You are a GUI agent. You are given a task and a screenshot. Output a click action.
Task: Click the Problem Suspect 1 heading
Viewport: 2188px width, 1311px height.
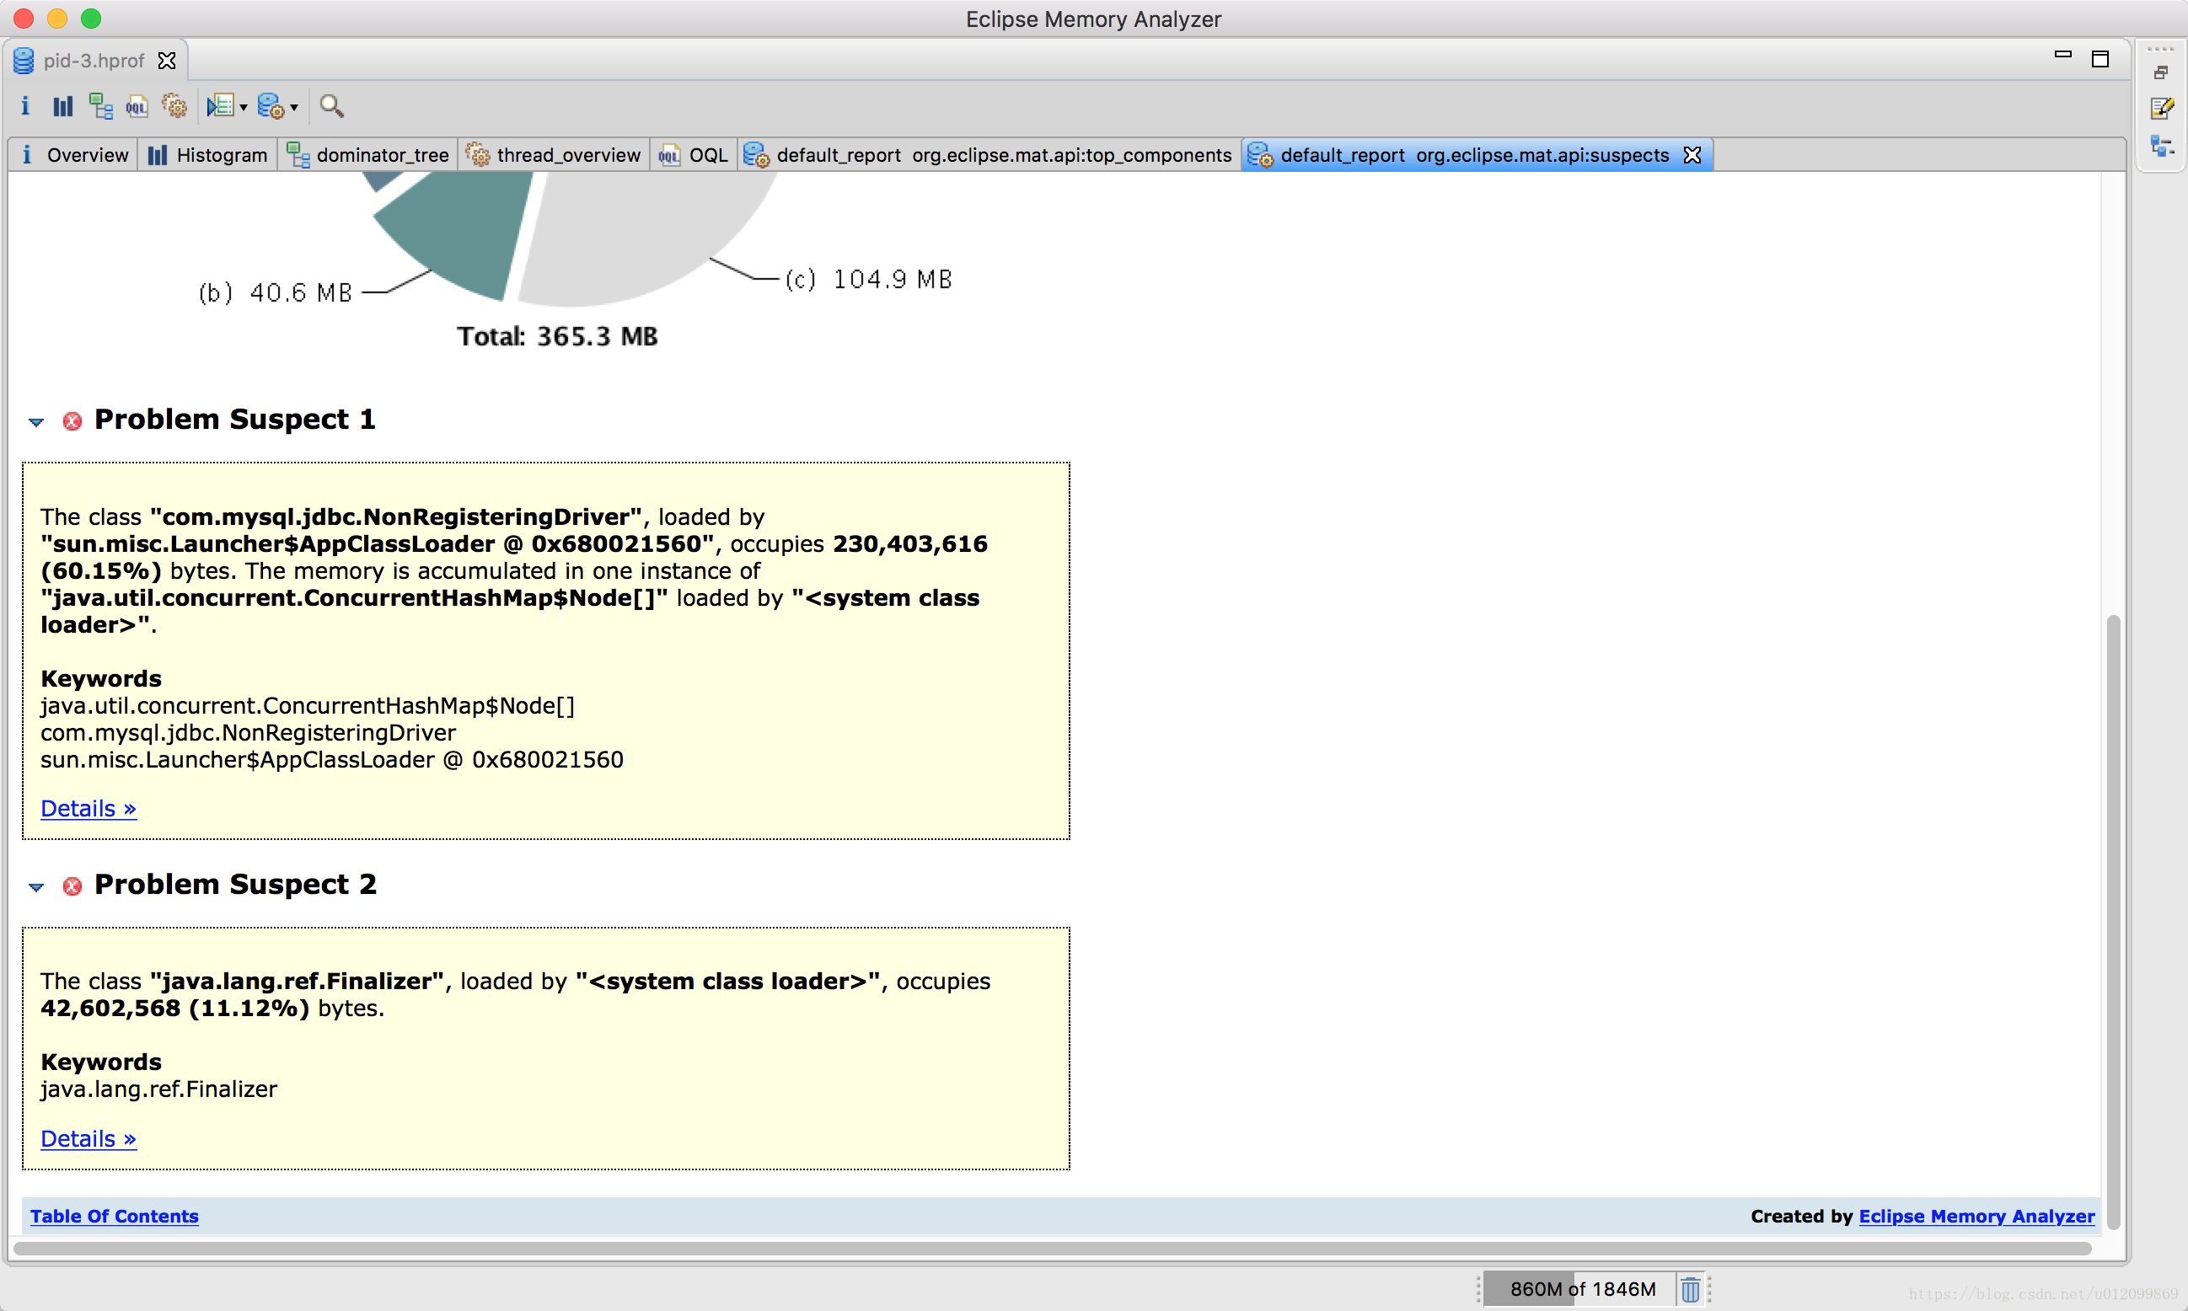pyautogui.click(x=235, y=419)
